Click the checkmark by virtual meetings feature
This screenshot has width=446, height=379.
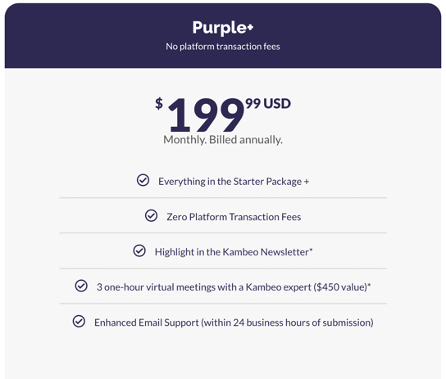point(81,286)
